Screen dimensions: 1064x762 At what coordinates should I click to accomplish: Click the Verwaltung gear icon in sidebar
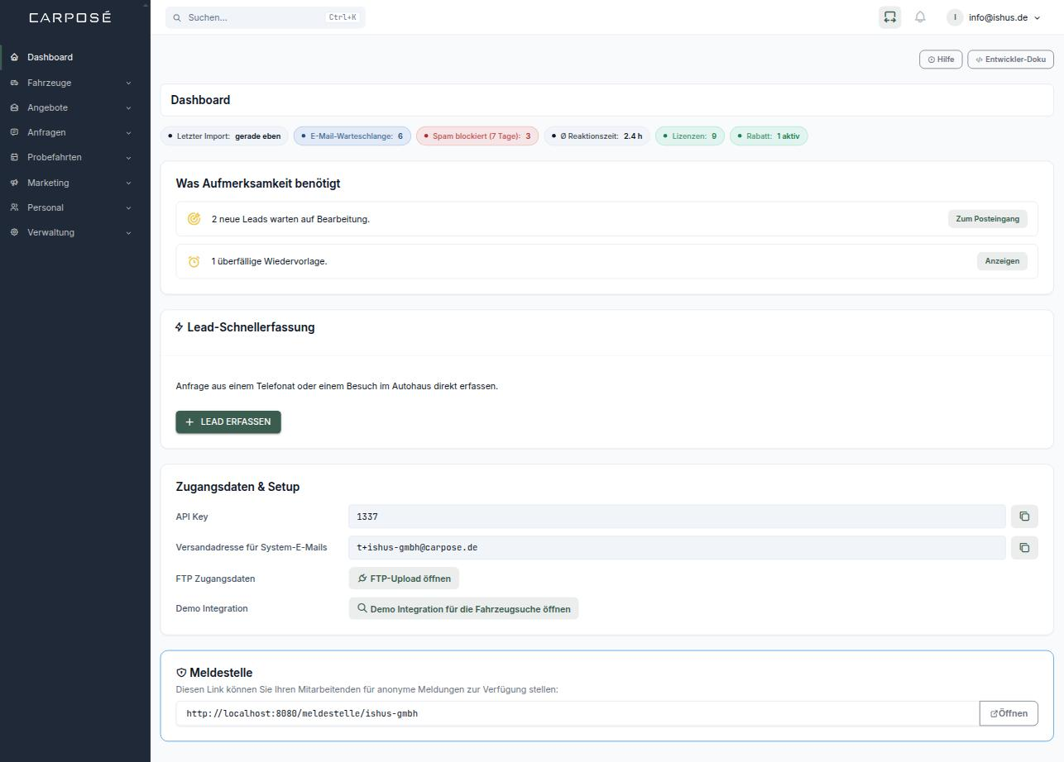coord(14,232)
